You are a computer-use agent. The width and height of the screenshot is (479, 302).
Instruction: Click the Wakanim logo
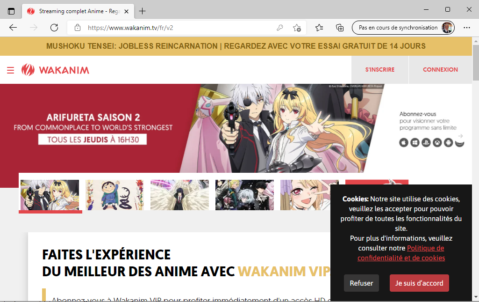55,70
